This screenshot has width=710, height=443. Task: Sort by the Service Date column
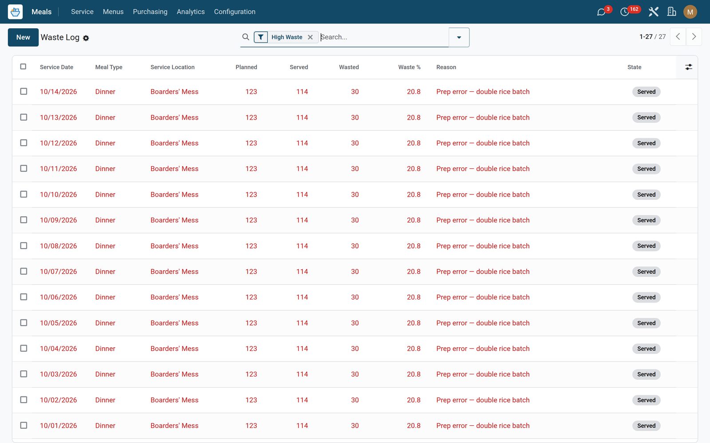tap(56, 67)
